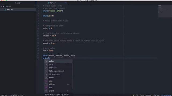Click the hello.py file name in status bar

(x=4, y=95)
